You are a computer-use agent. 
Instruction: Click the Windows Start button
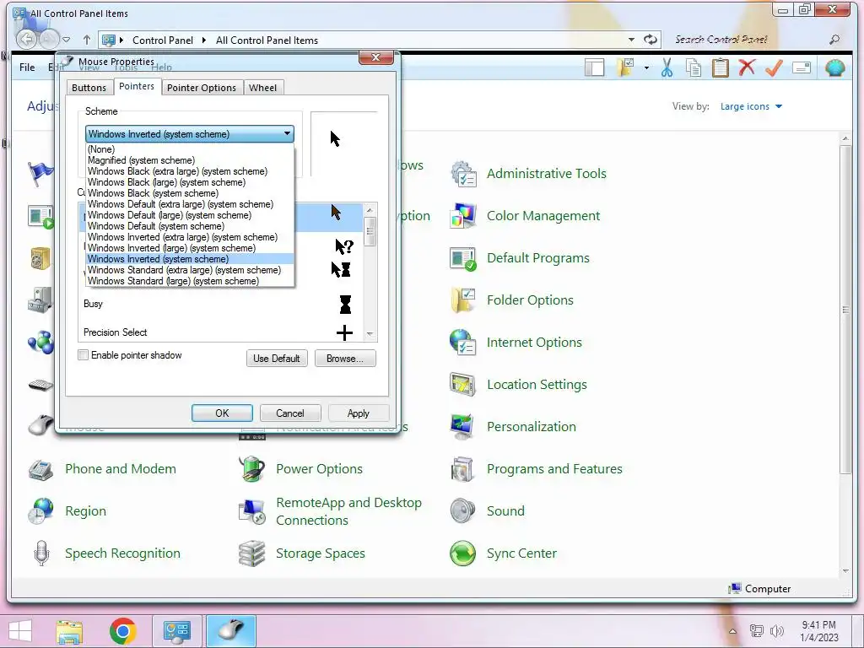pyautogui.click(x=20, y=631)
